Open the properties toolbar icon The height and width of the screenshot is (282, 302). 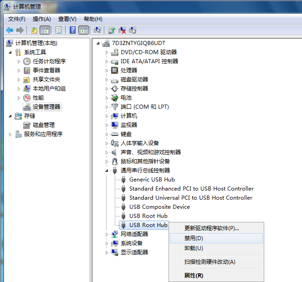pos(58,30)
